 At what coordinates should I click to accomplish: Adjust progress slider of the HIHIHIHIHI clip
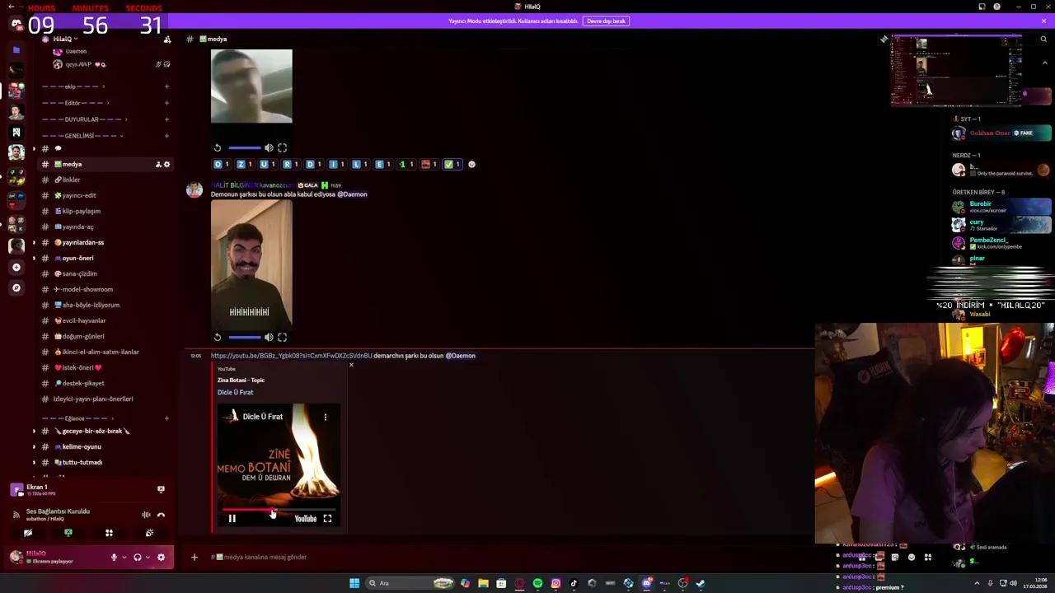245,337
